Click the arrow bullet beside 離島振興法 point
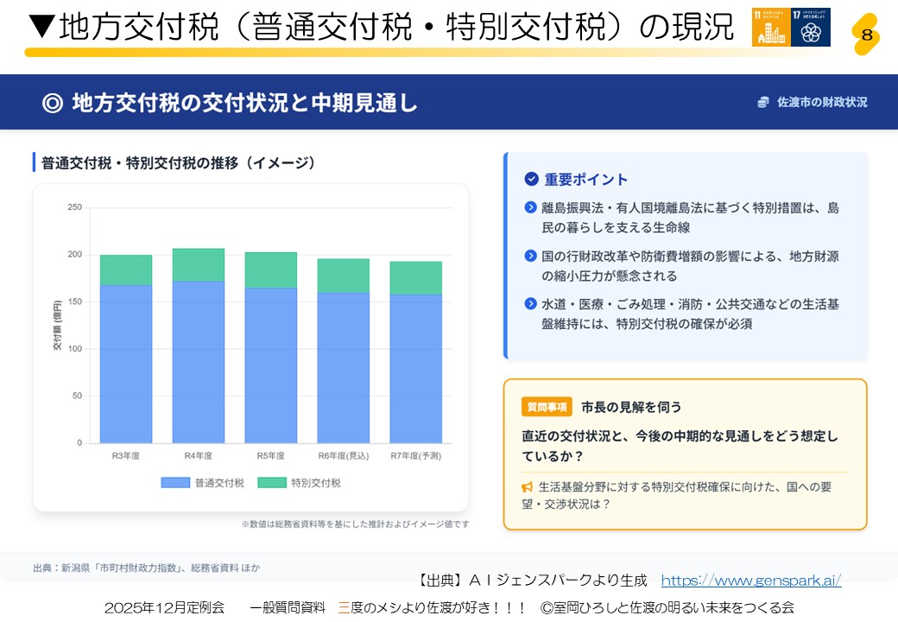898x622 pixels. pyautogui.click(x=531, y=208)
